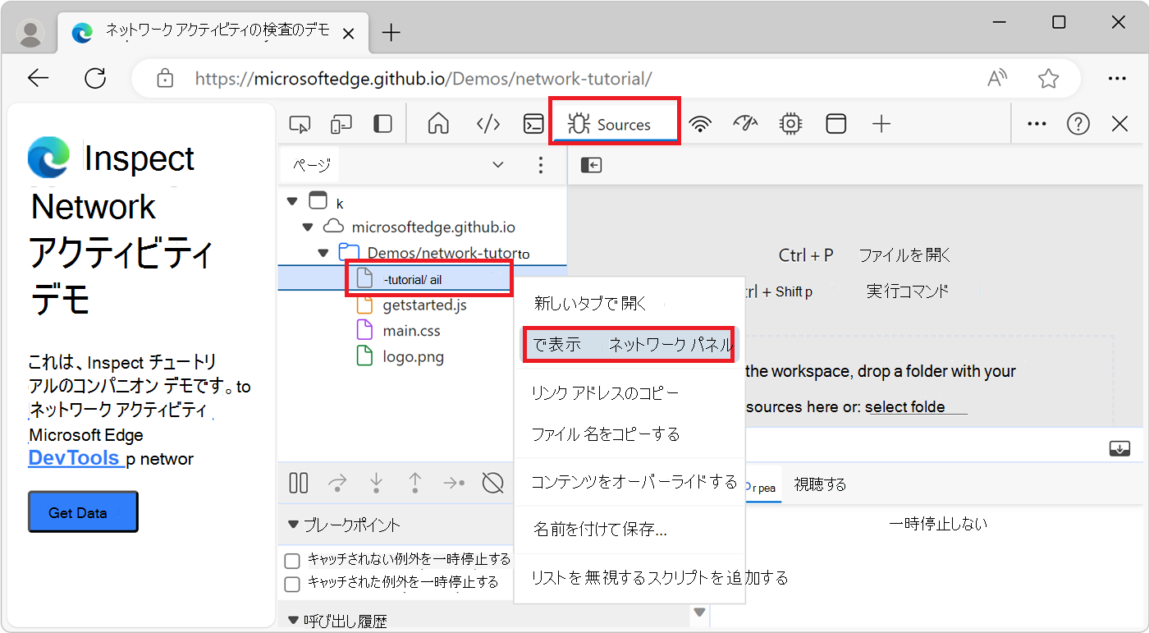
Task: Open device emulation toggle icon
Action: (341, 123)
